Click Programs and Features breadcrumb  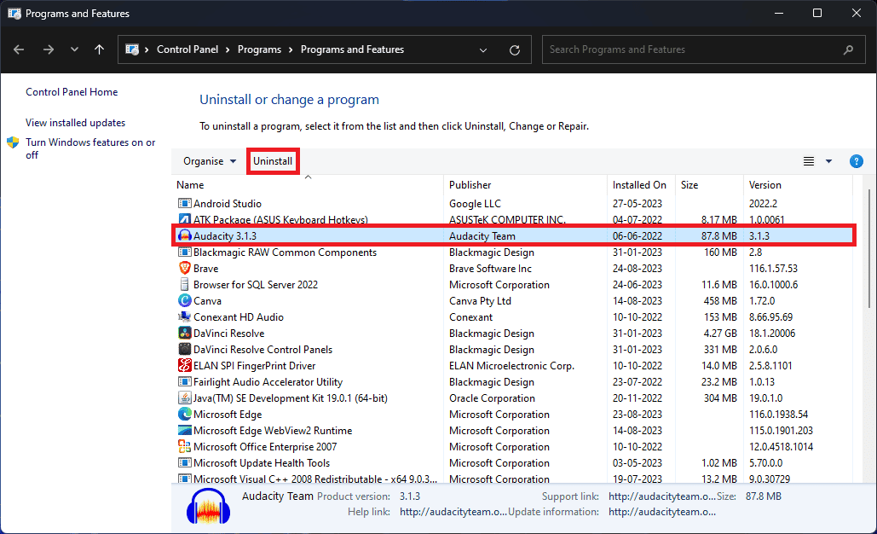coord(352,49)
